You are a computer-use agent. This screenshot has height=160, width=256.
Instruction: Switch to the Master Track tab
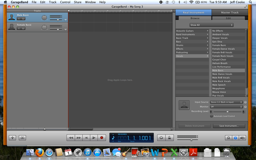tap(230, 12)
